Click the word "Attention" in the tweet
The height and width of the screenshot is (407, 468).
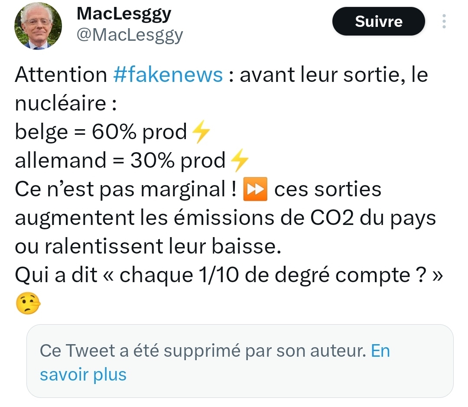pos(61,75)
